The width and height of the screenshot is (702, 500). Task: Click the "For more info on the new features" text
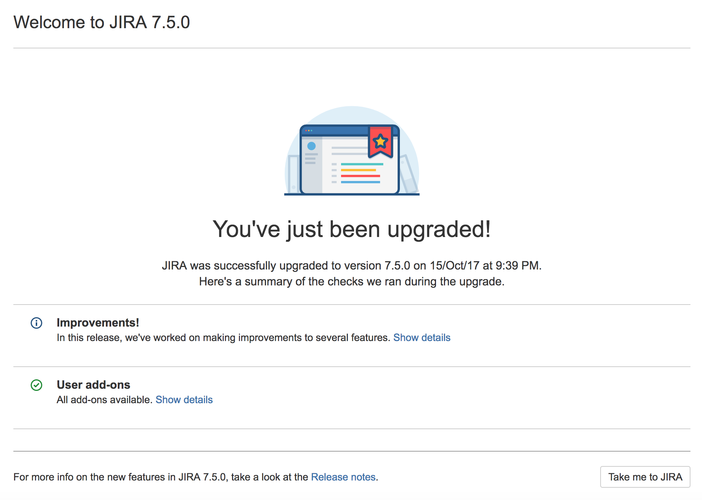click(161, 477)
